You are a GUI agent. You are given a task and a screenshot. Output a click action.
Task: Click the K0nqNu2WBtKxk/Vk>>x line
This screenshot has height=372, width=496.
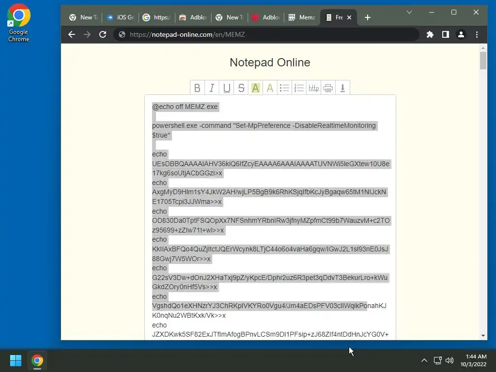pyautogui.click(x=189, y=315)
